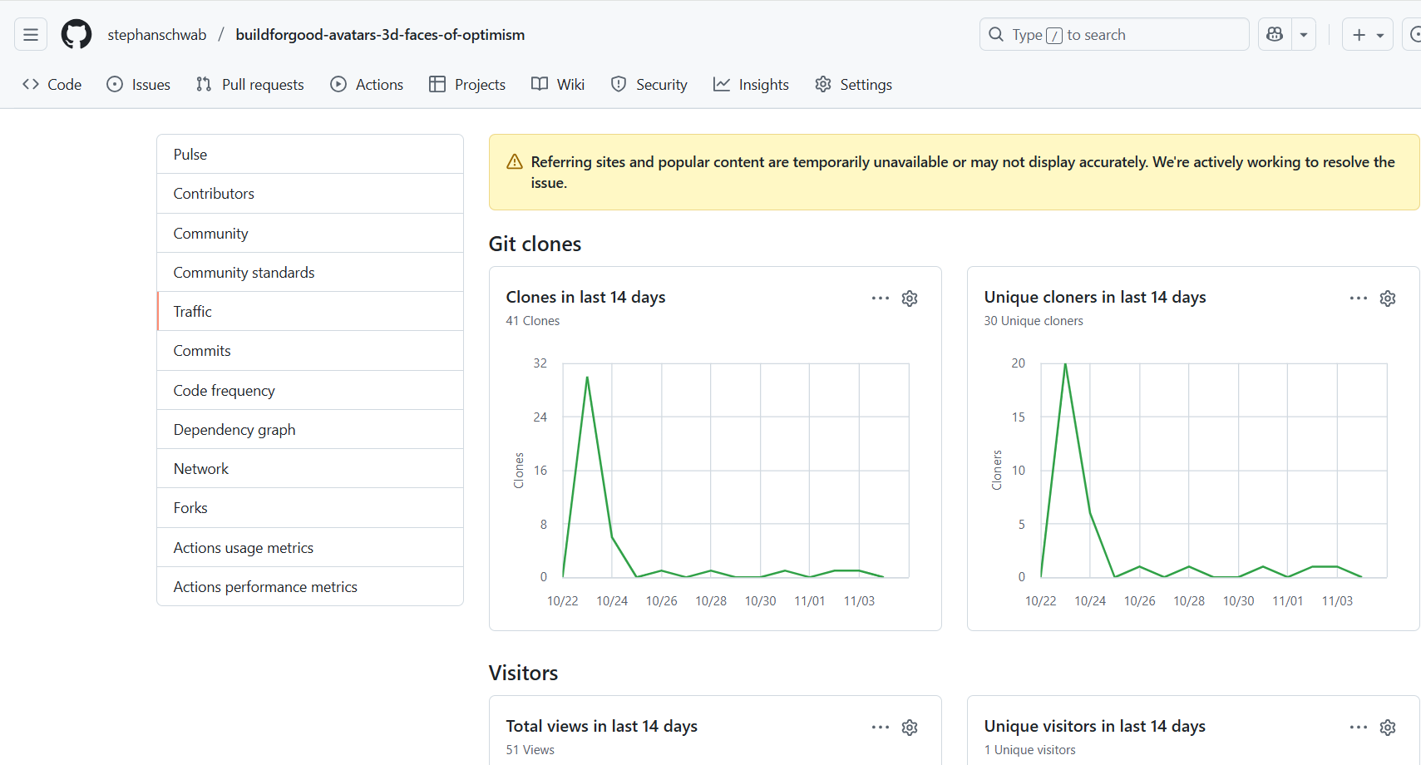Open the hamburger navigation menu

31,35
